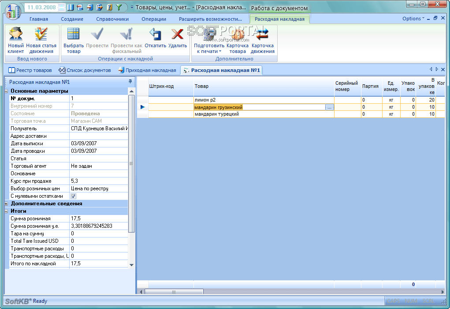This screenshot has height=309, width=450.
Task: Collapse the Основные параметры section
Action: tap(7, 91)
